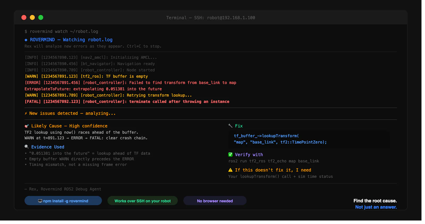Image resolution: width=425 pixels, height=224 pixels.
Task: Click the INFO line Node started
Action: point(90,70)
